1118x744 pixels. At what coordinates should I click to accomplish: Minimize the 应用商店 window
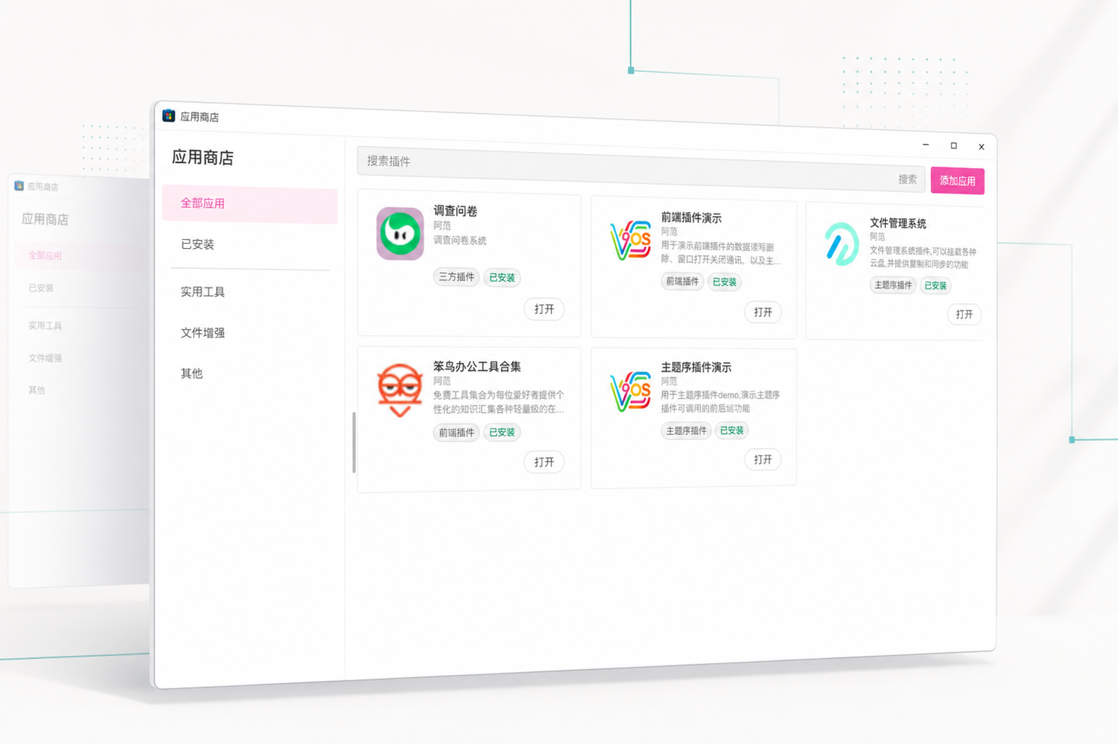tap(926, 145)
